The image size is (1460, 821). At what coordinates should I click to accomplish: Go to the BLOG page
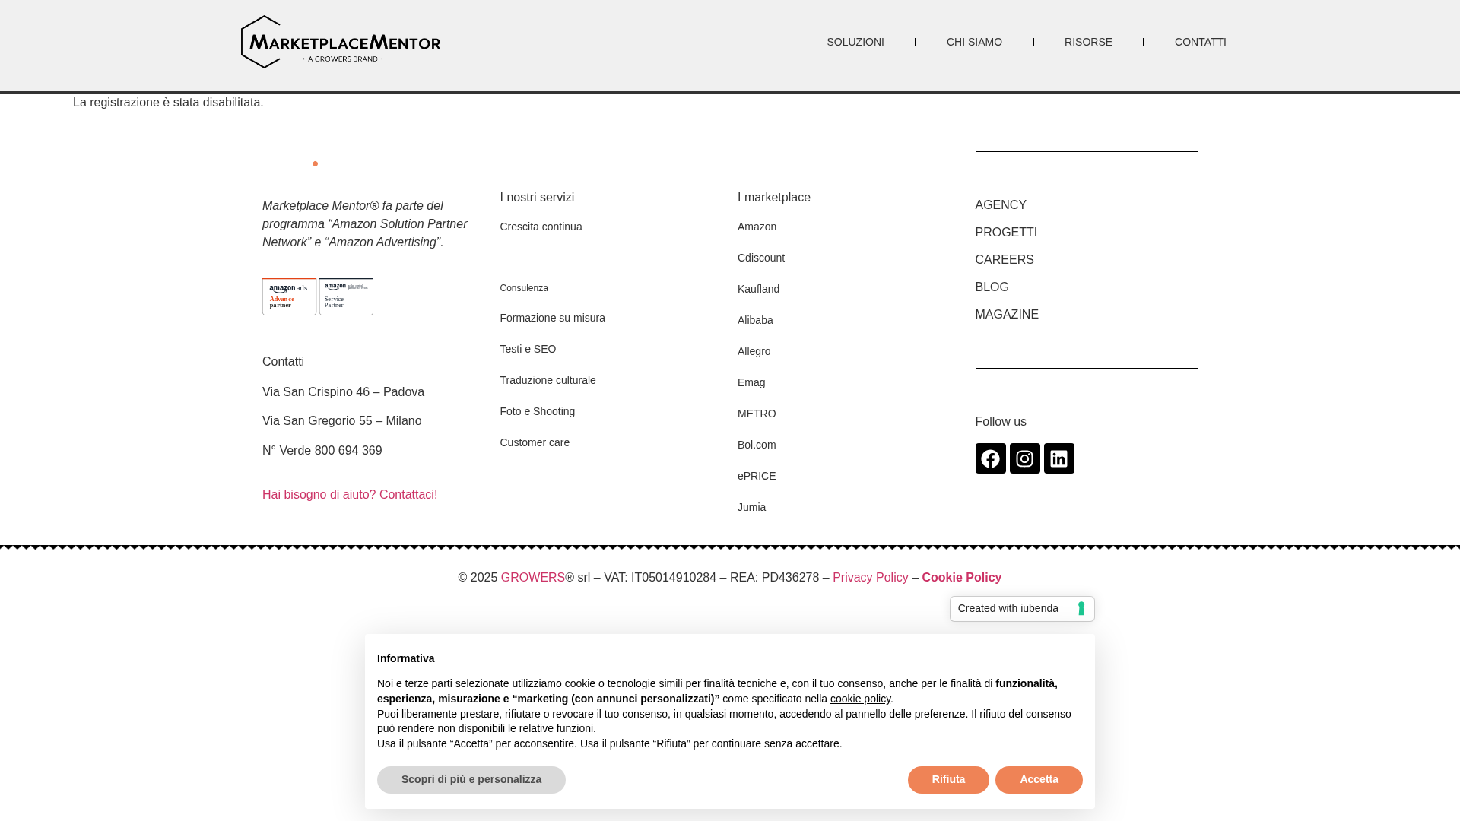[x=992, y=287]
